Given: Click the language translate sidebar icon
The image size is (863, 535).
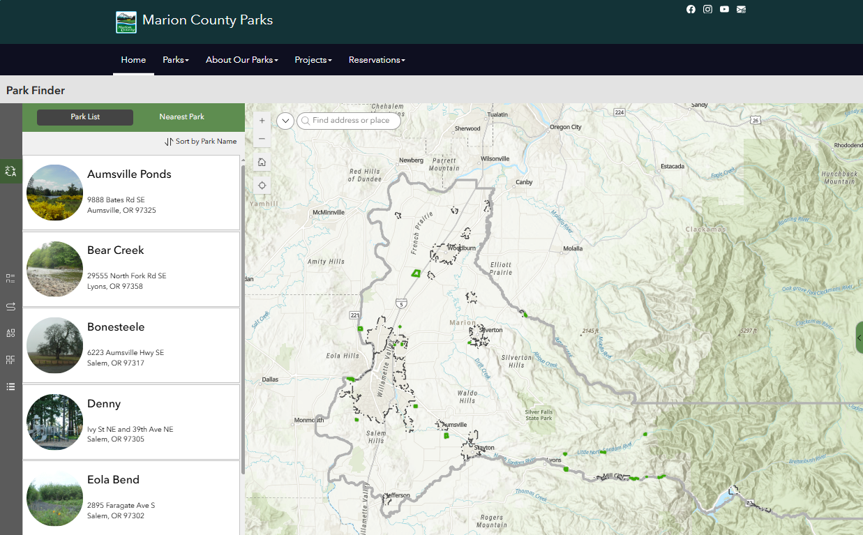Looking at the screenshot, I should (x=10, y=172).
